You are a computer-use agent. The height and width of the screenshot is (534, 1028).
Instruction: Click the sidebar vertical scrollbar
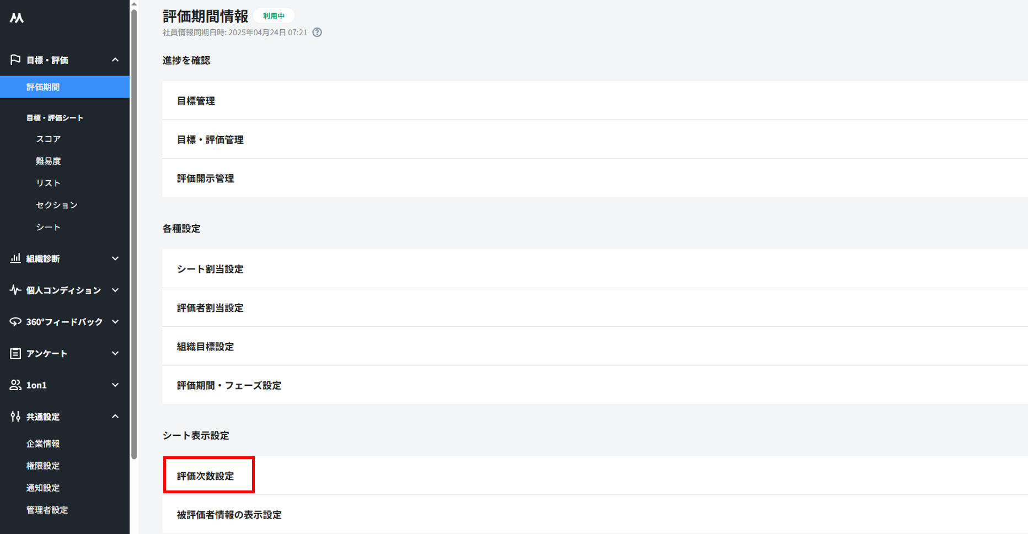[134, 231]
